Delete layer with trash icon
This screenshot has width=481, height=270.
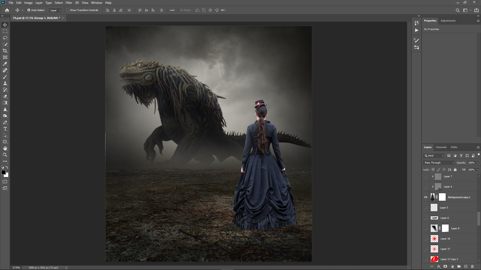(472, 266)
